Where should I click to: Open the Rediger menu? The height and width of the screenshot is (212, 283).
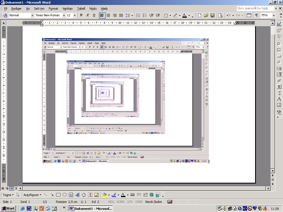click(16, 9)
